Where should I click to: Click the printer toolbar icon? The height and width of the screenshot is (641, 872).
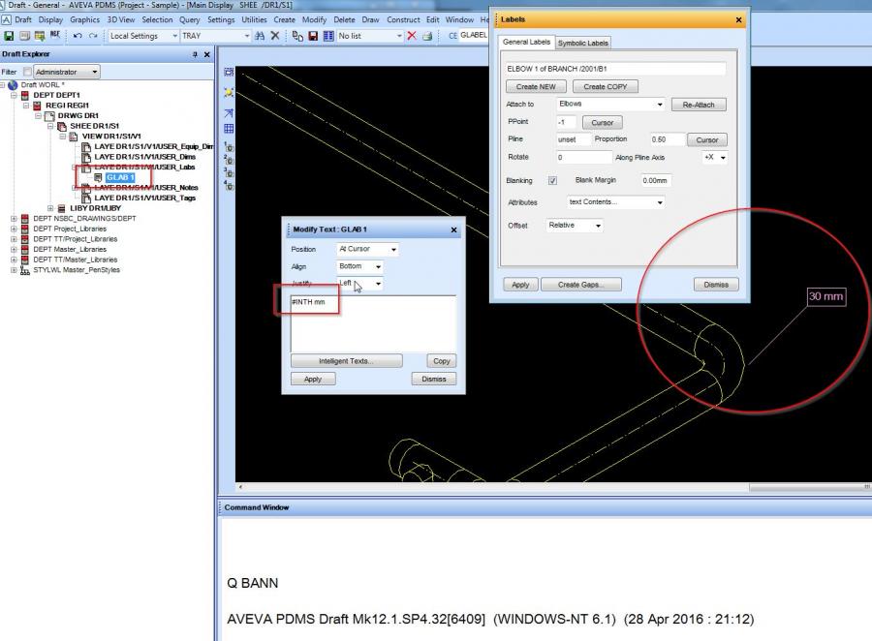click(x=427, y=36)
